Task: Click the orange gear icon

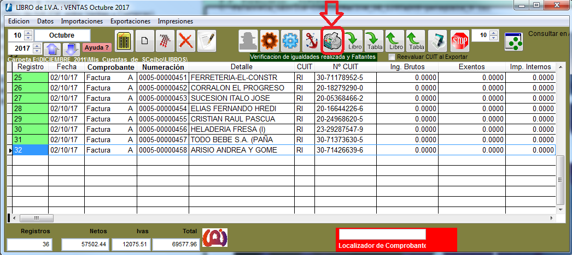Action: point(269,41)
